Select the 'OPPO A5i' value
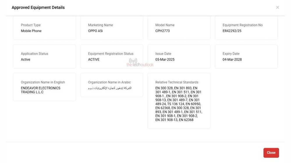This screenshot has width=291, height=163. click(95, 31)
